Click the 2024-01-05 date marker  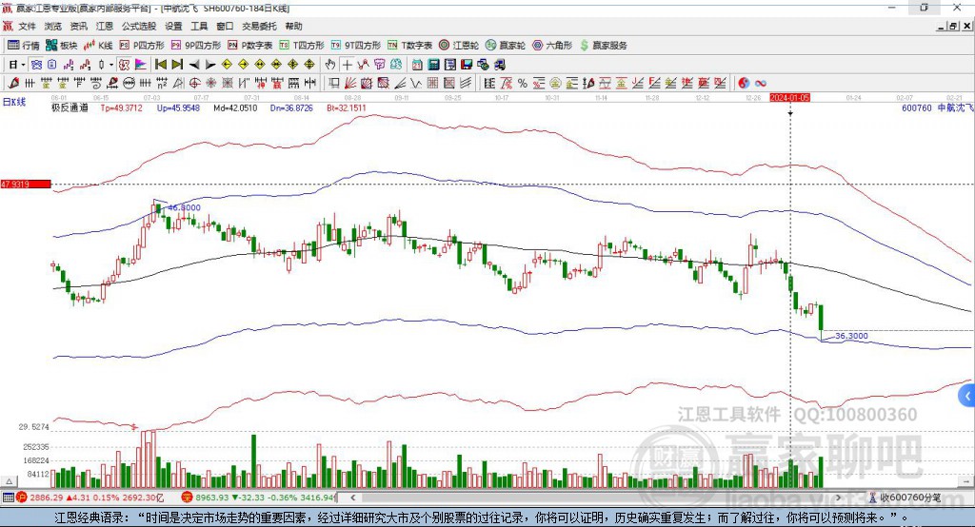point(789,98)
